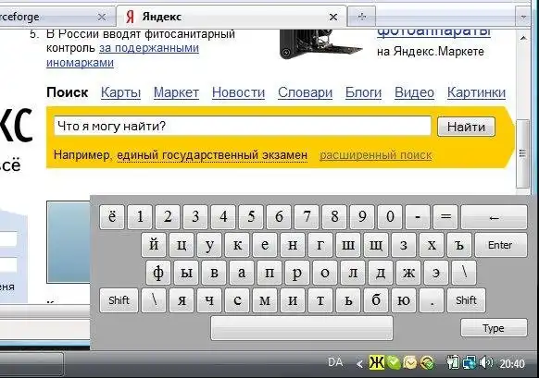Screen dimensions: 539x378
Task: Click the Найти search button
Action: point(466,127)
